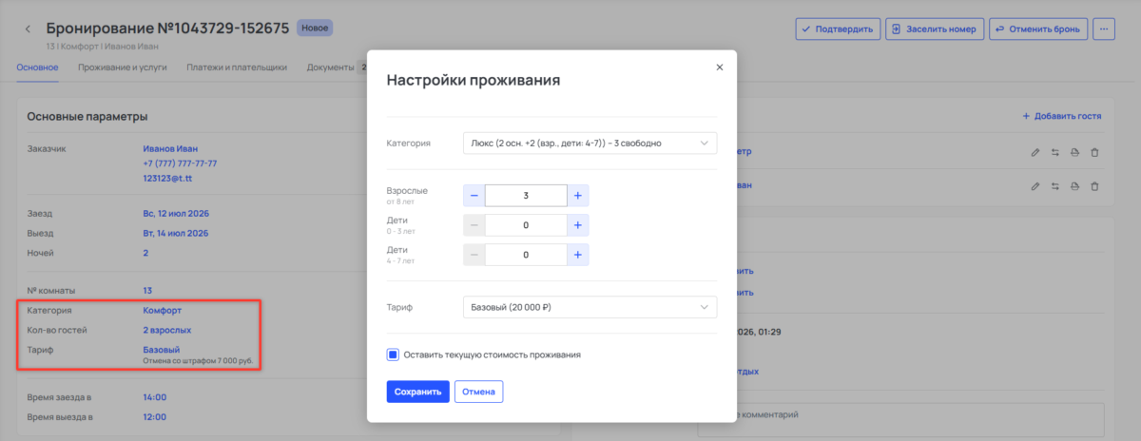Screen dimensions: 1141x441
Task: Toggle Оставить текущую стоимость проживания checkbox
Action: click(x=393, y=355)
